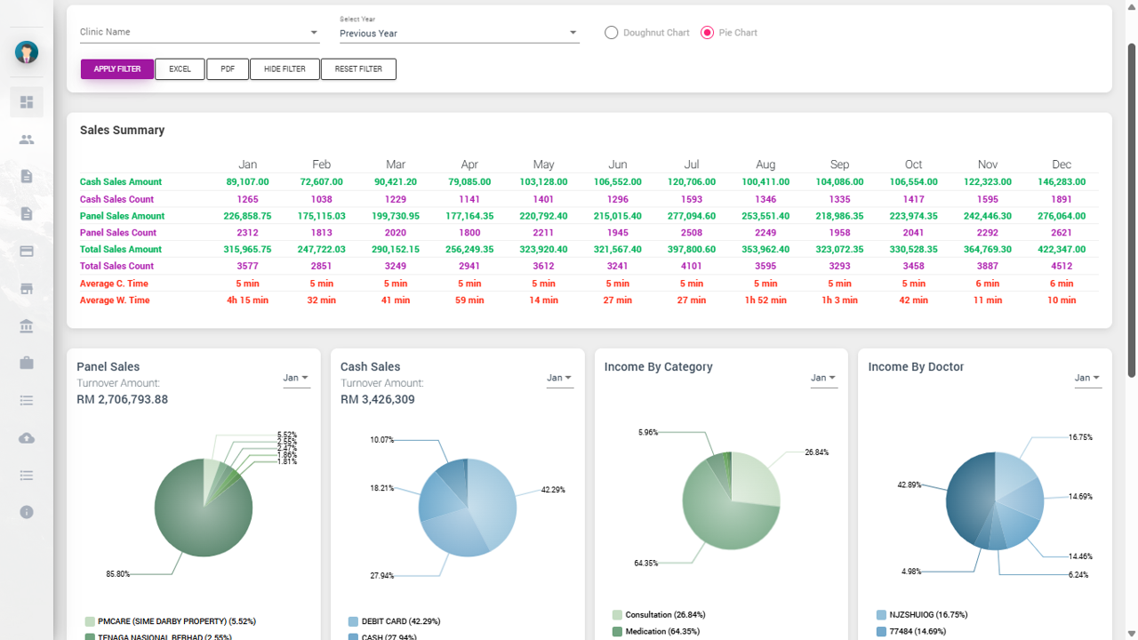1138x640 pixels.
Task: Click the vertical page scrollbar
Action: pyautogui.click(x=1131, y=209)
